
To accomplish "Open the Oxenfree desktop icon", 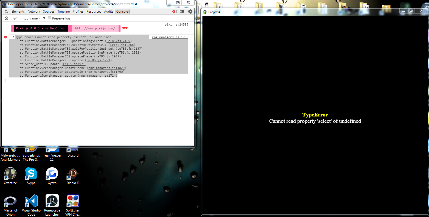I will pyautogui.click(x=10, y=176).
